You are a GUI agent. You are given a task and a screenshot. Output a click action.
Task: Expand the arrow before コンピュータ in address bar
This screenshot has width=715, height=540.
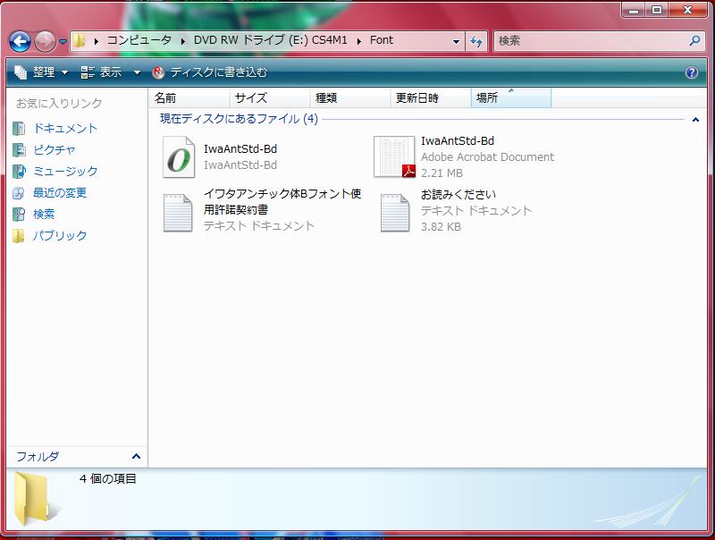pos(97,41)
